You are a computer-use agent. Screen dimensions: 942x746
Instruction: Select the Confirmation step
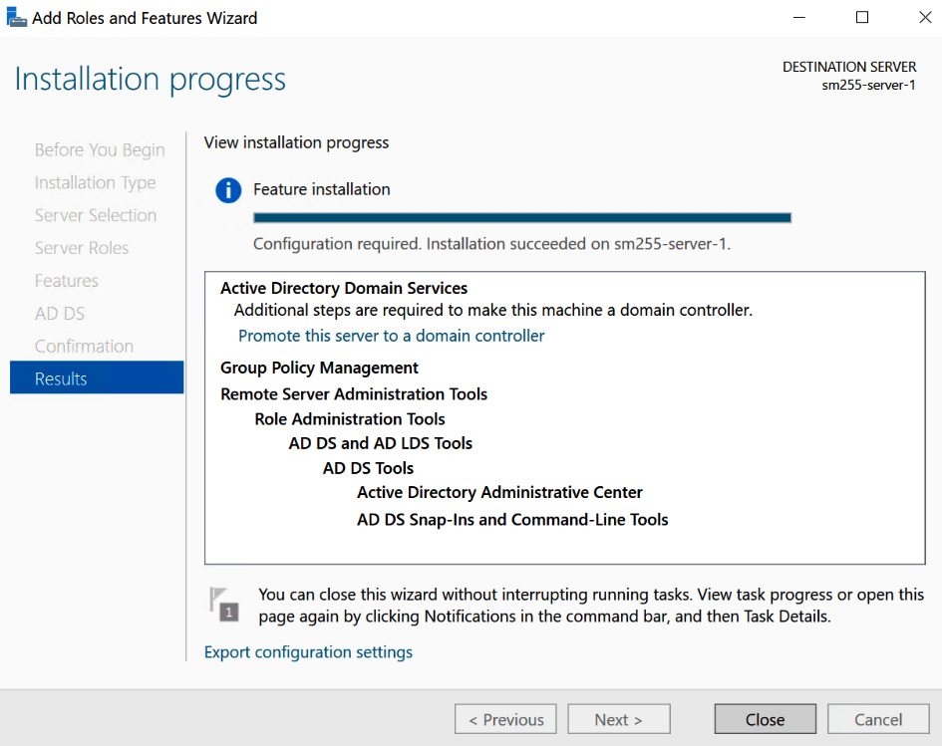coord(84,347)
